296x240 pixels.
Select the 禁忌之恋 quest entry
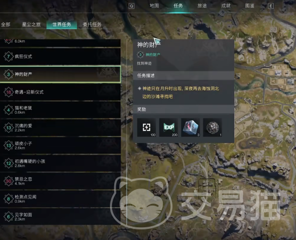(x=60, y=181)
